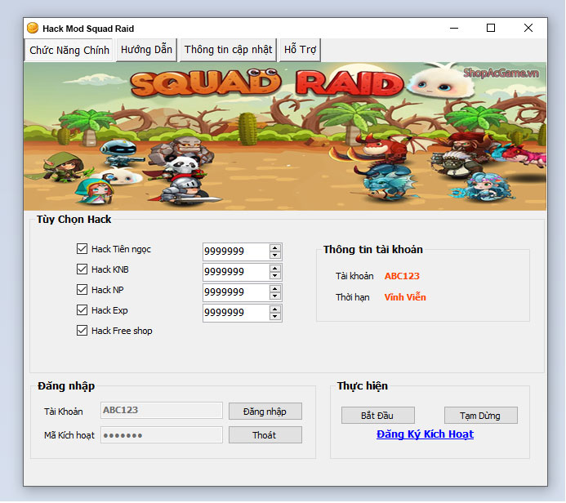Close the Hack Mod Squad Raid window
Viewport: 566px width, 503px height.
[528, 28]
